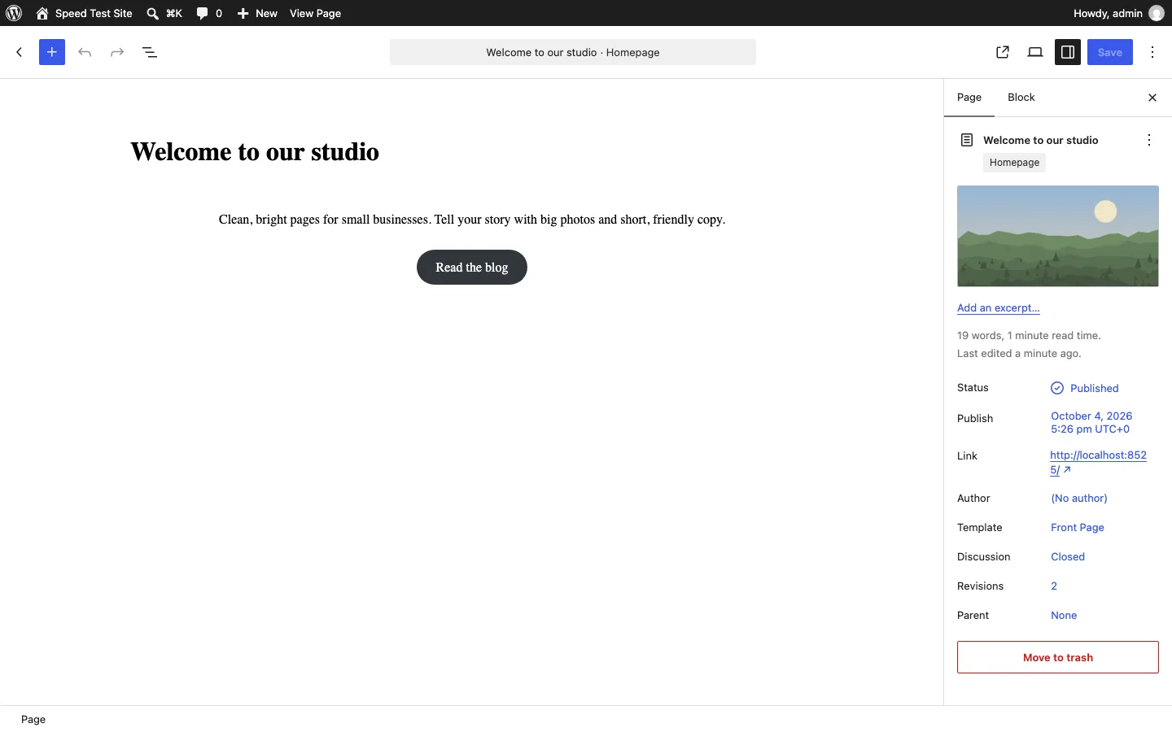The height and width of the screenshot is (732, 1172).
Task: Undo the last change
Action: pyautogui.click(x=85, y=52)
